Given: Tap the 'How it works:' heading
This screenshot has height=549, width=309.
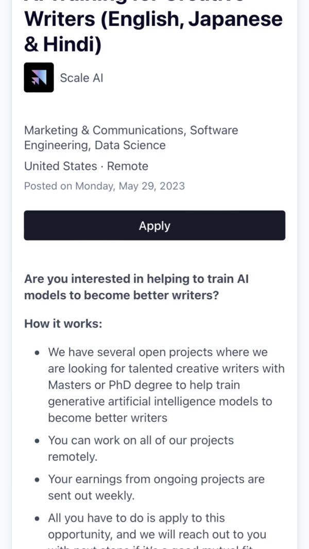Looking at the screenshot, I should [63, 324].
